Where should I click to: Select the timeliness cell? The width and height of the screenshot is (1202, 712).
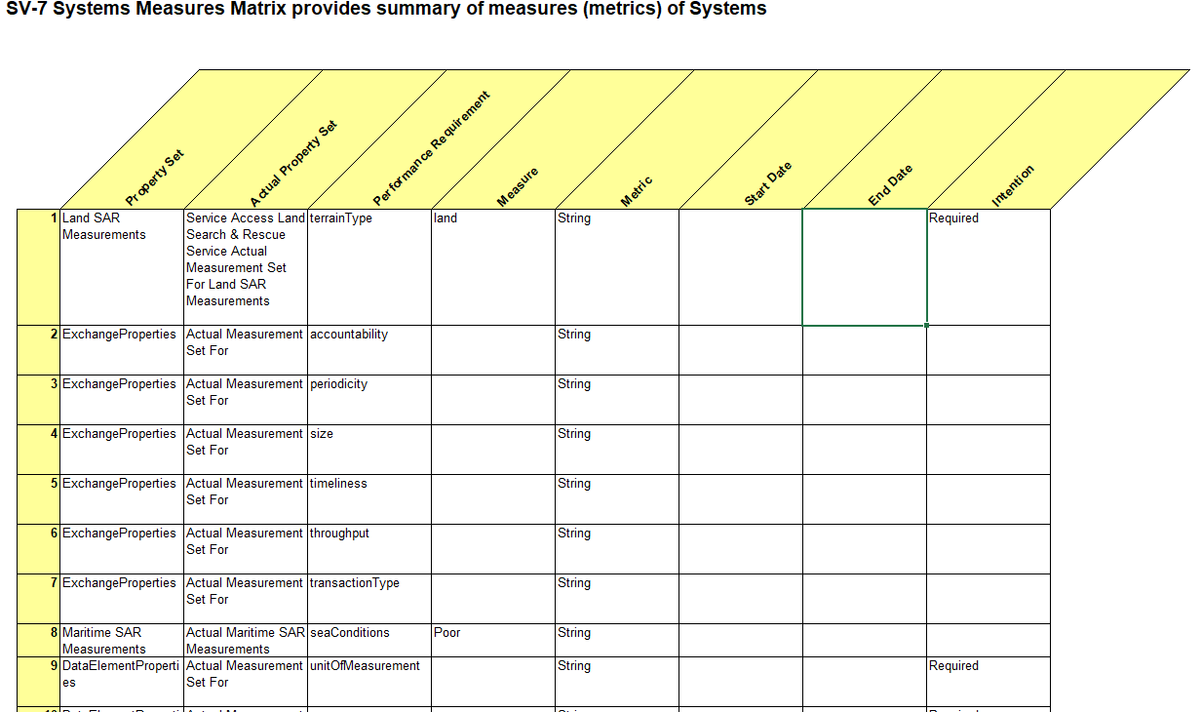[369, 499]
